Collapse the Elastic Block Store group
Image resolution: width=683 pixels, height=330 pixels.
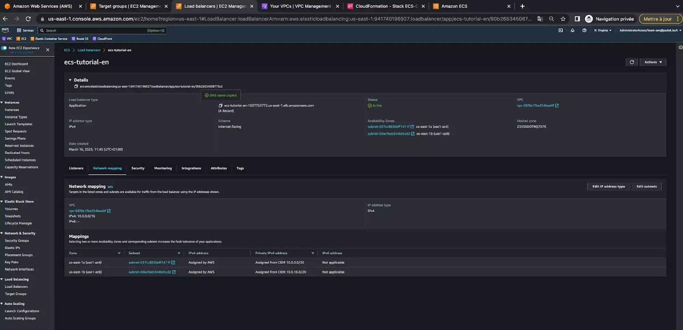click(x=2, y=202)
